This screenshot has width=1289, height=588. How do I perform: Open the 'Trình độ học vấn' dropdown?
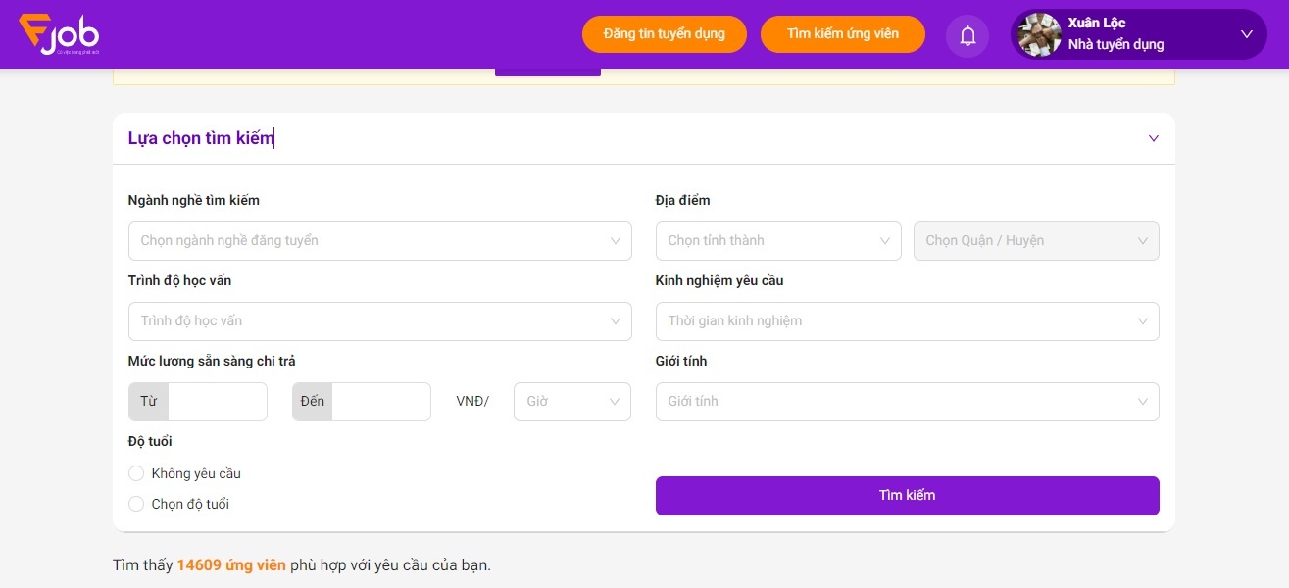[380, 320]
